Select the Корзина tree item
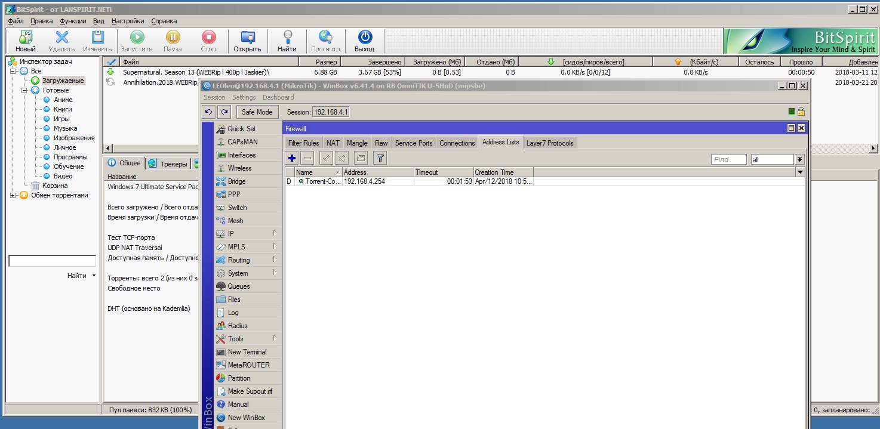Screen dimensions: 880x429 pos(54,186)
